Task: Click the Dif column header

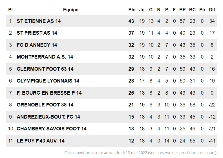Action: (212, 10)
